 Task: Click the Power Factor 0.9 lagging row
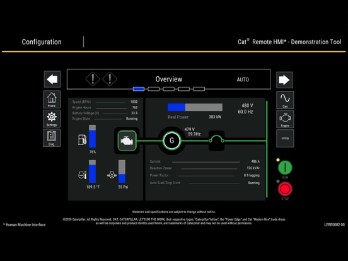(x=205, y=175)
